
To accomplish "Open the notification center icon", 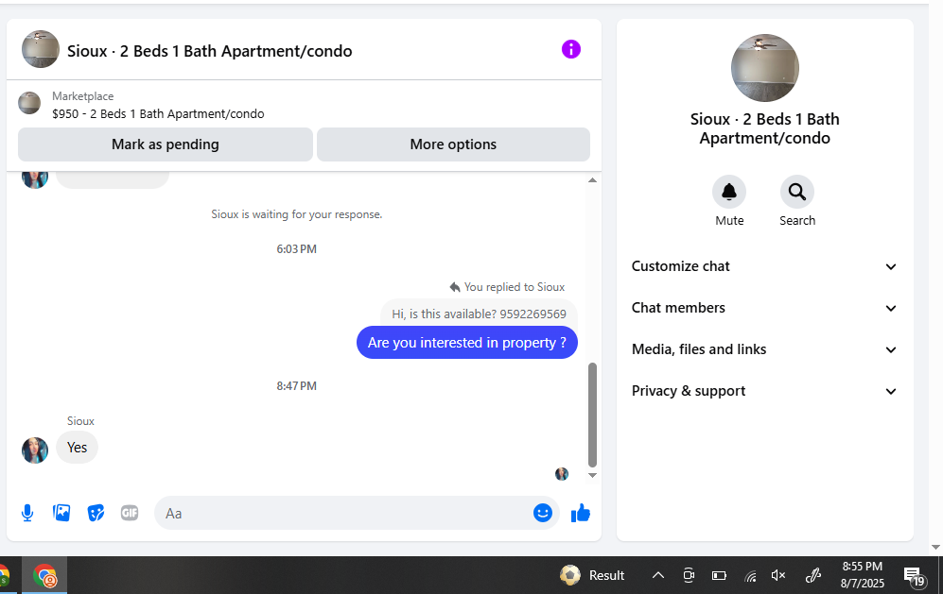I will pyautogui.click(x=914, y=577).
